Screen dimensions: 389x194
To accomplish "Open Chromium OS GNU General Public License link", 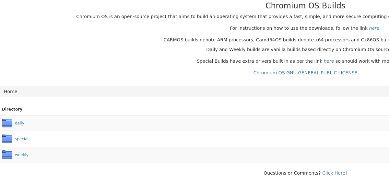I will (x=305, y=73).
